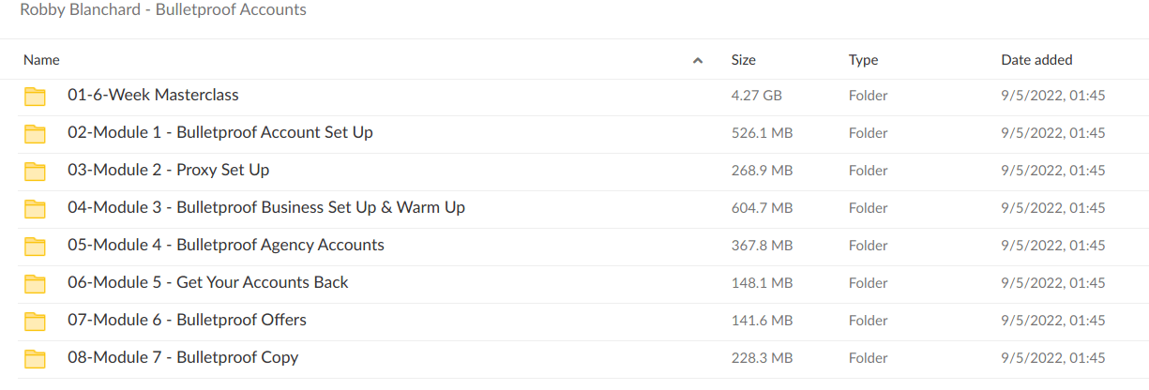Image resolution: width=1149 pixels, height=390 pixels.
Task: Click folder icon next to Module 3 Business Set Up
Action: coord(35,208)
